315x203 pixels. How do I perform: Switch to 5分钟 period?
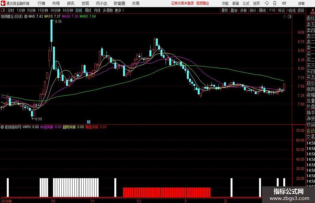point(31,10)
